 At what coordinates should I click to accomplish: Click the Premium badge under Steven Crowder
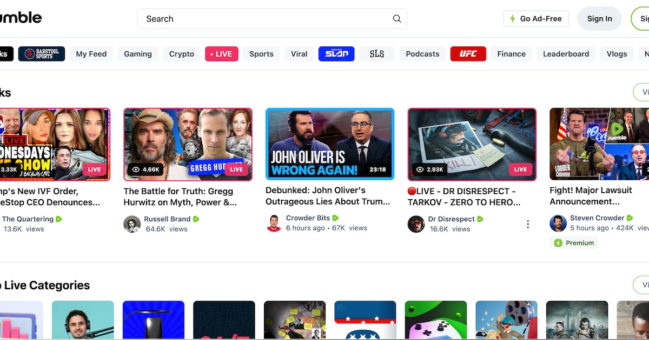pyautogui.click(x=575, y=243)
